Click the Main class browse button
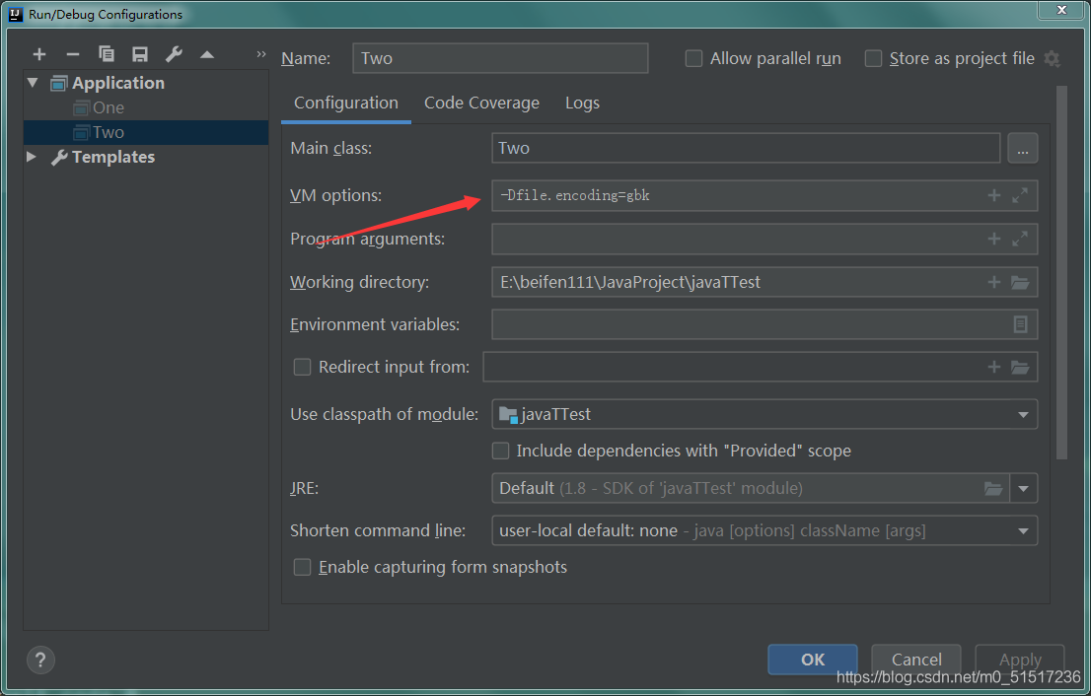This screenshot has height=696, width=1091. point(1023,148)
